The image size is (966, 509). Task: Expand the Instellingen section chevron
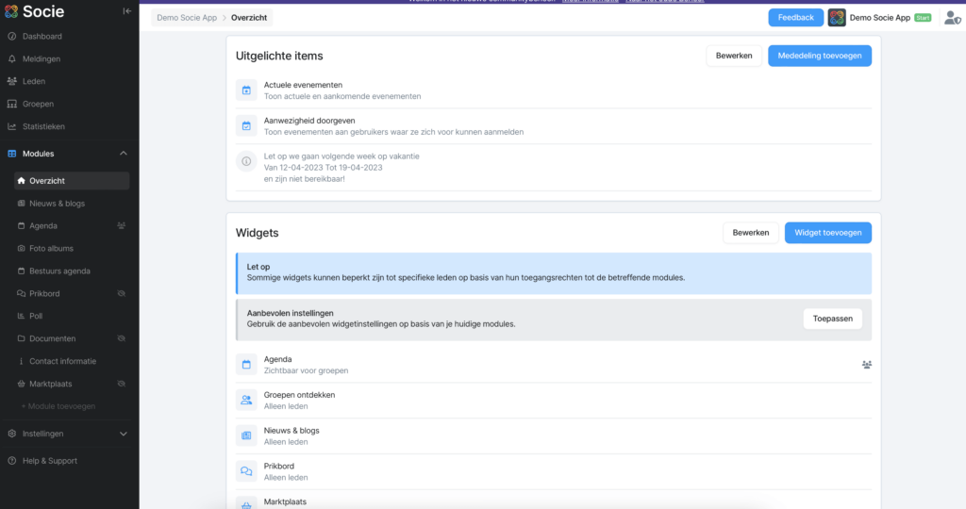coord(124,434)
